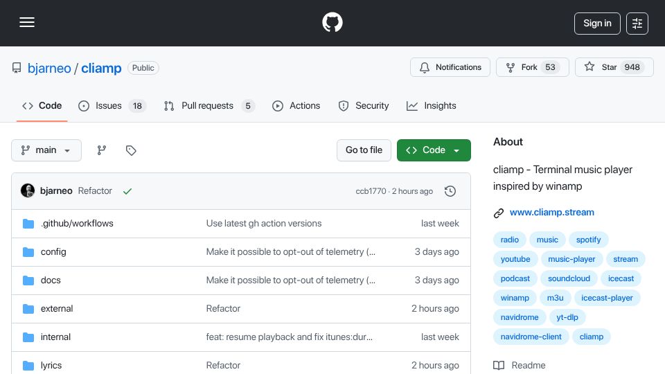This screenshot has height=374, width=665.
Task: Expand the green Code dropdown
Action: [434, 150]
